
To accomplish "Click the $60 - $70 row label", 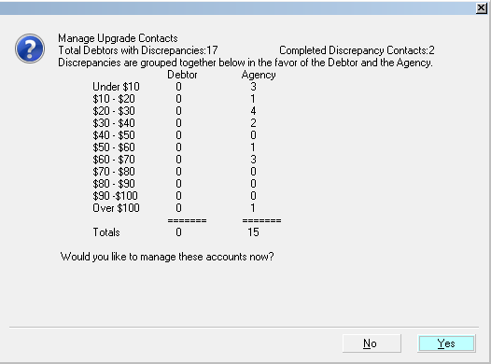I will coord(114,160).
